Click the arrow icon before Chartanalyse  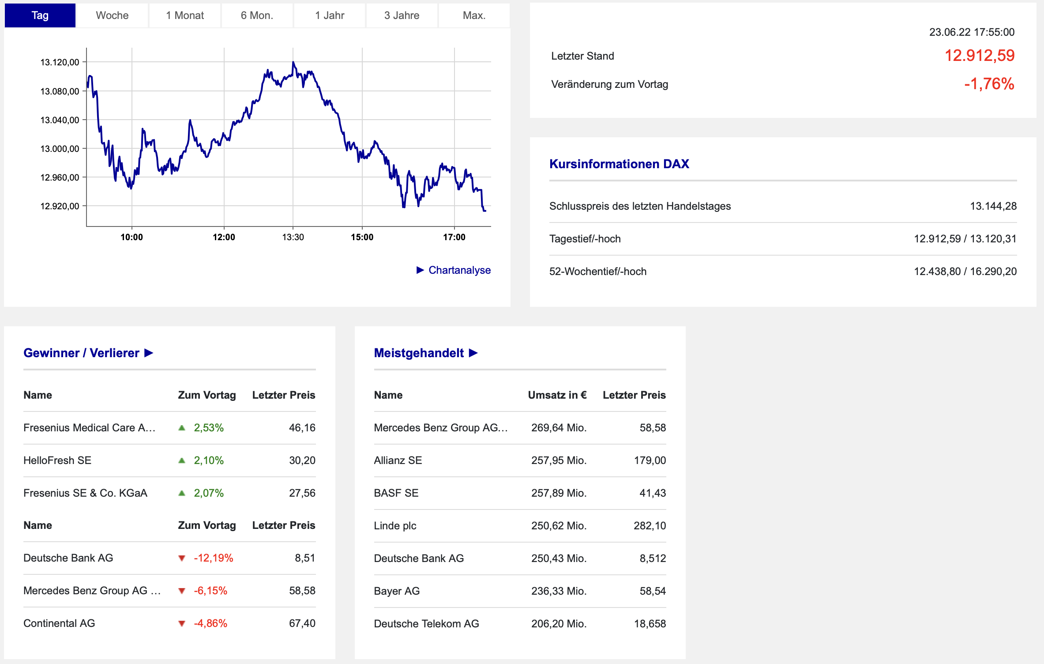coord(420,270)
